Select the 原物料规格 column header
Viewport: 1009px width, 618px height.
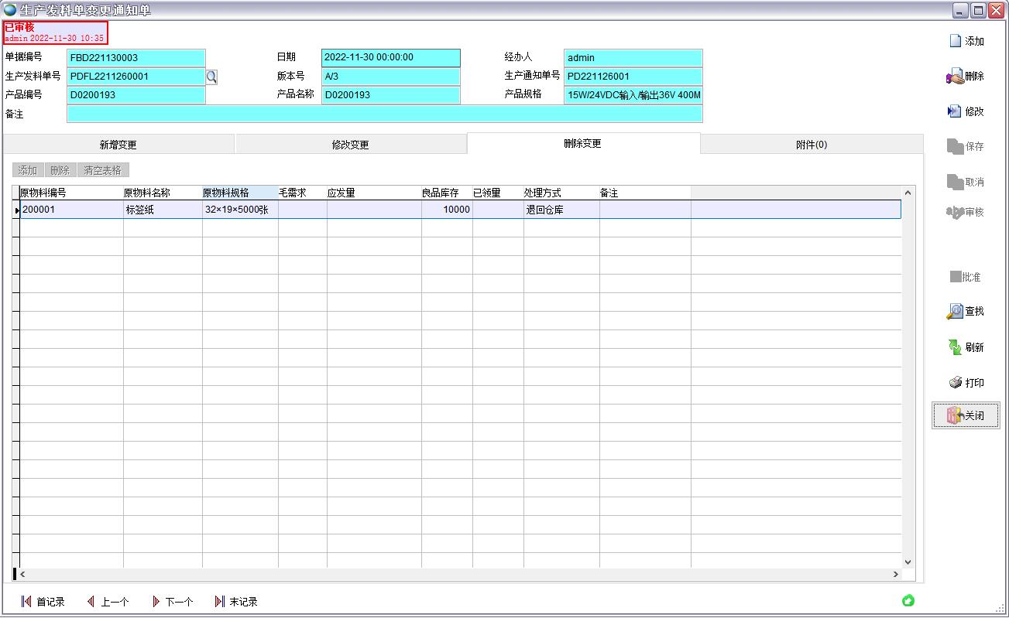click(x=239, y=193)
